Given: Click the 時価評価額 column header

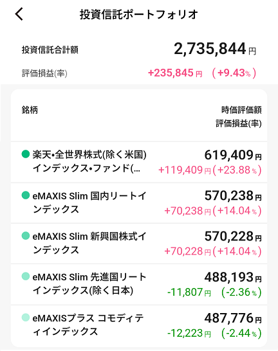Looking at the screenshot, I should 241,110.
